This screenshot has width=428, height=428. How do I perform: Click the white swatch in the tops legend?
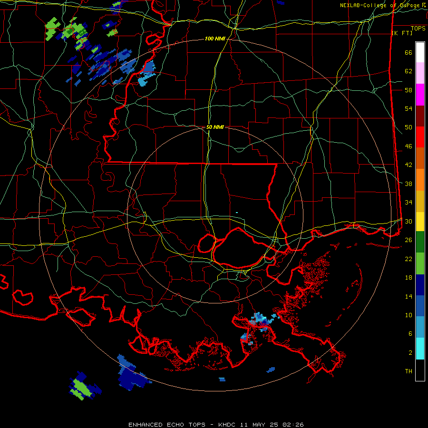[420, 52]
